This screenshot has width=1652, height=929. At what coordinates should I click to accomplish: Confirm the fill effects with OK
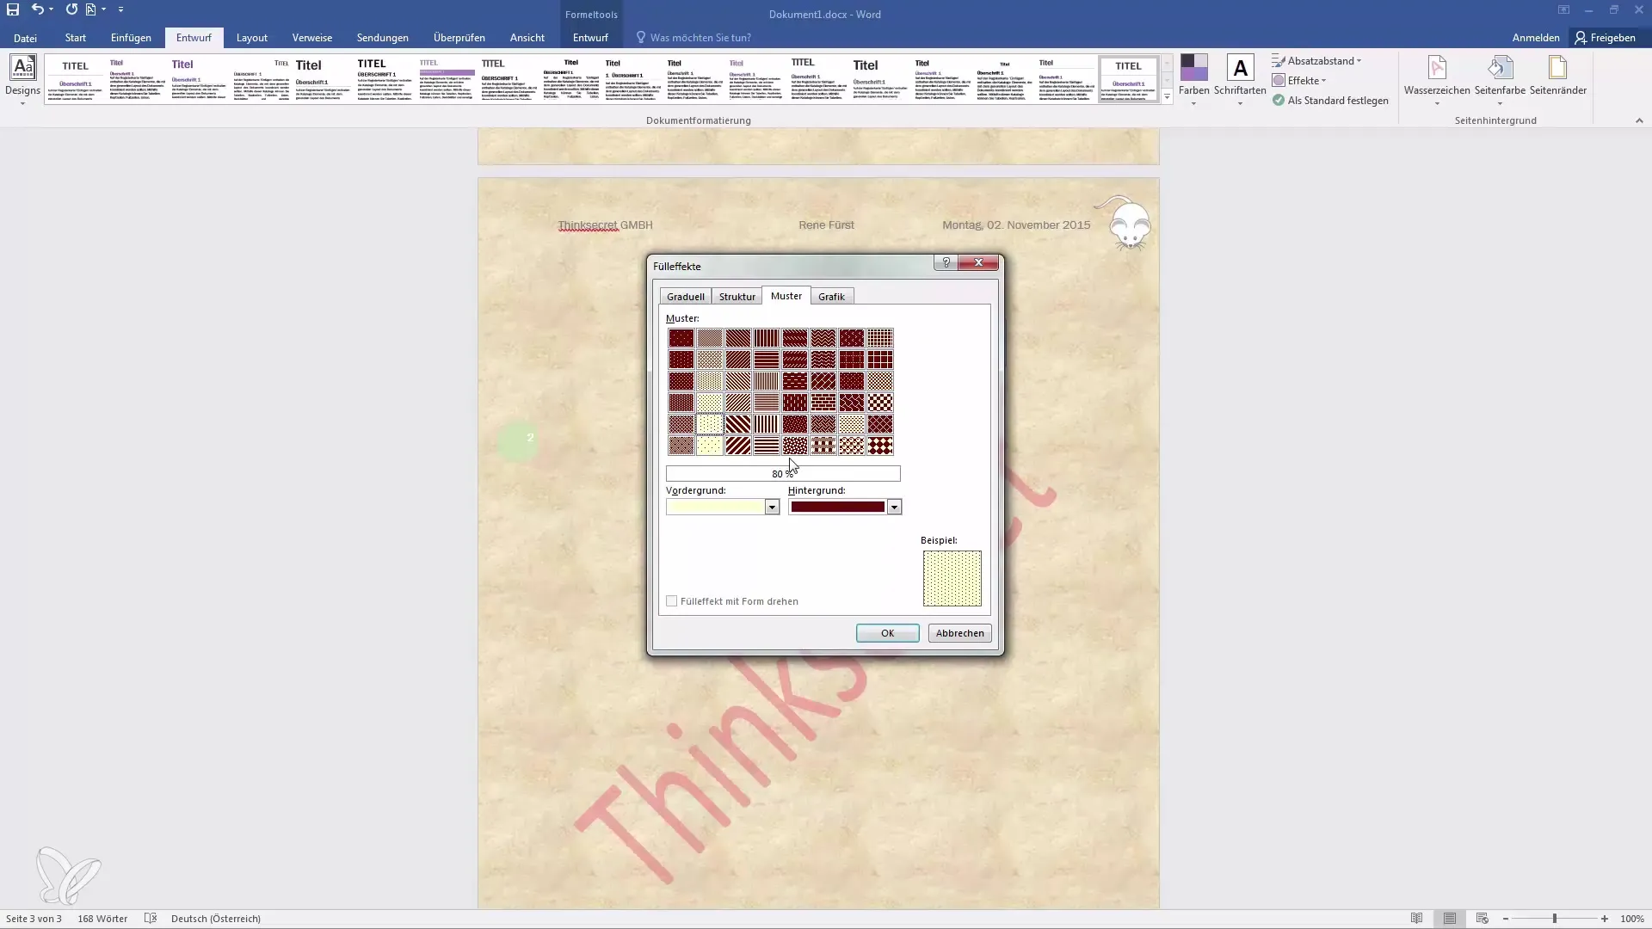(x=887, y=633)
